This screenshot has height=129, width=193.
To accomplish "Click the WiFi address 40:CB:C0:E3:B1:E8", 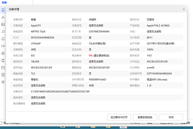I will point(157,61).
